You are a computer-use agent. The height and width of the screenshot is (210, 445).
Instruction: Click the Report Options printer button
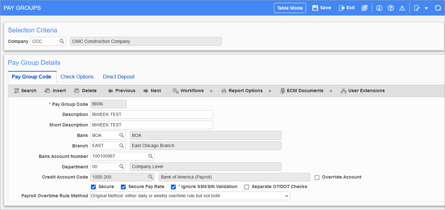pyautogui.click(x=242, y=91)
